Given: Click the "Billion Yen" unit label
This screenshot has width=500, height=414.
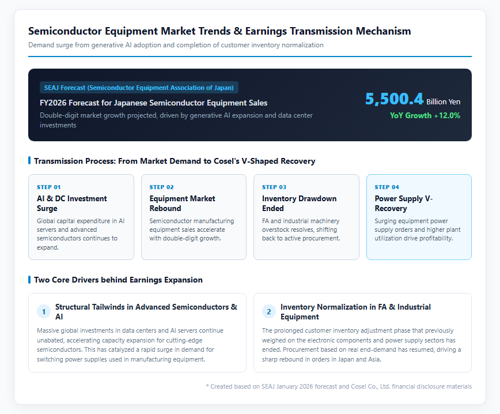Looking at the screenshot, I should coord(443,102).
